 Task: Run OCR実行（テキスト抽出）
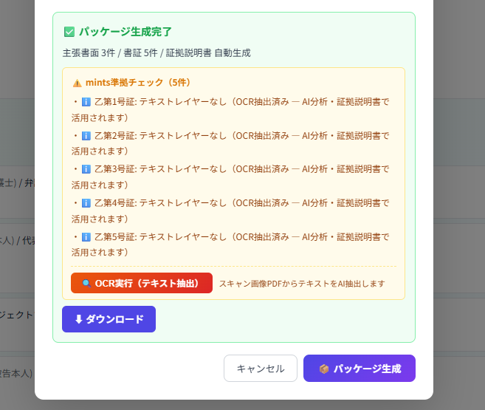[x=142, y=283]
